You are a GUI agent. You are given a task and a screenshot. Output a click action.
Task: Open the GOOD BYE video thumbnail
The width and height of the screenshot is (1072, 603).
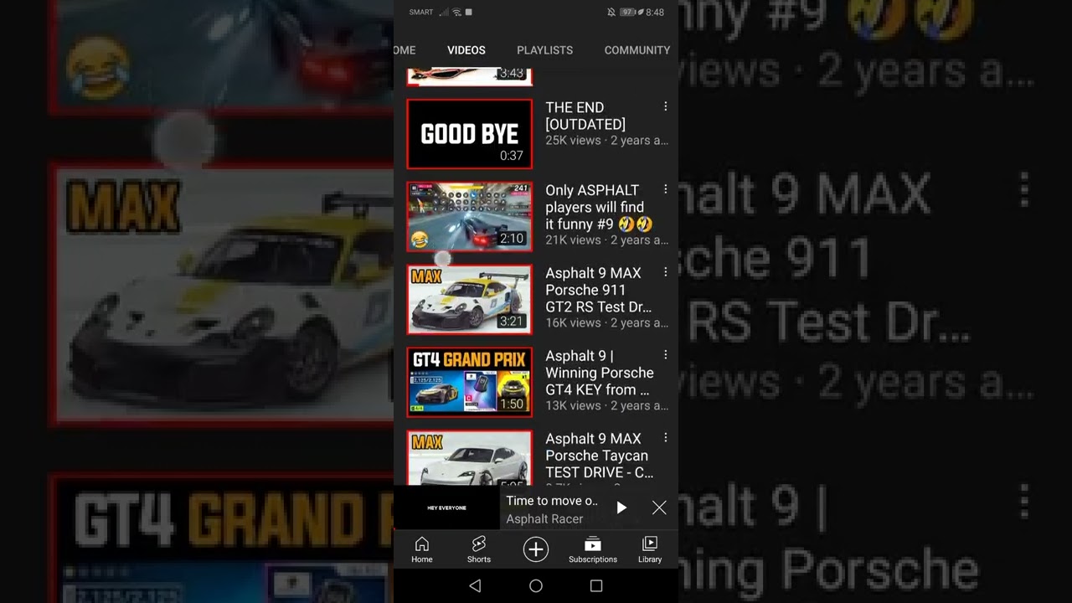[x=469, y=134]
